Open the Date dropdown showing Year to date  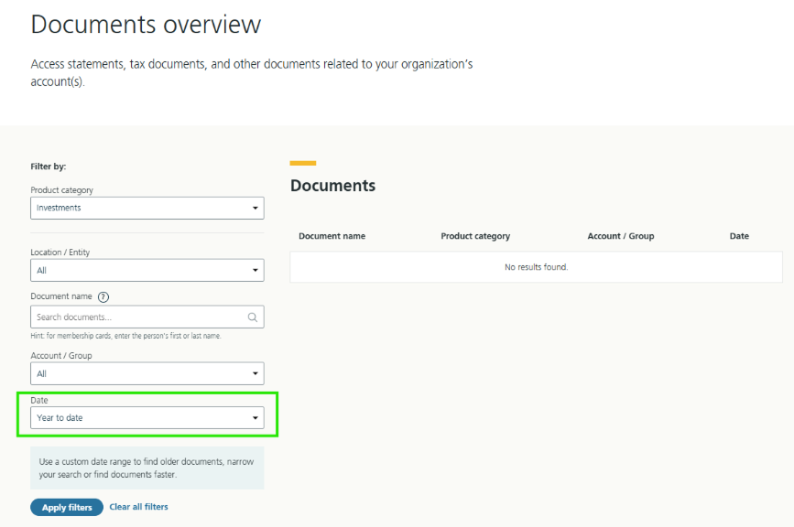pos(147,418)
